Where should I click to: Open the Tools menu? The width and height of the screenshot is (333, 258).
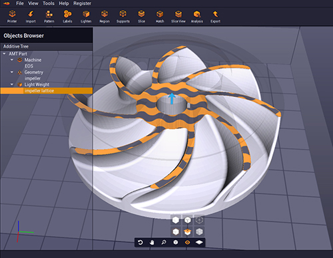(x=49, y=3)
